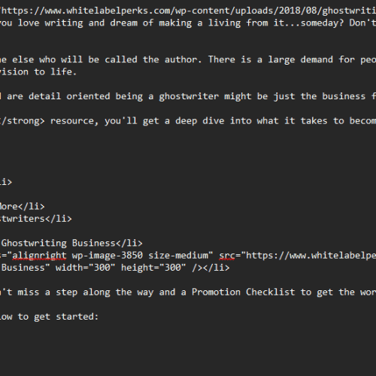This screenshot has height=376, width=376.
Task: Click the whitelabelpe URL after src=
Action: [311, 256]
